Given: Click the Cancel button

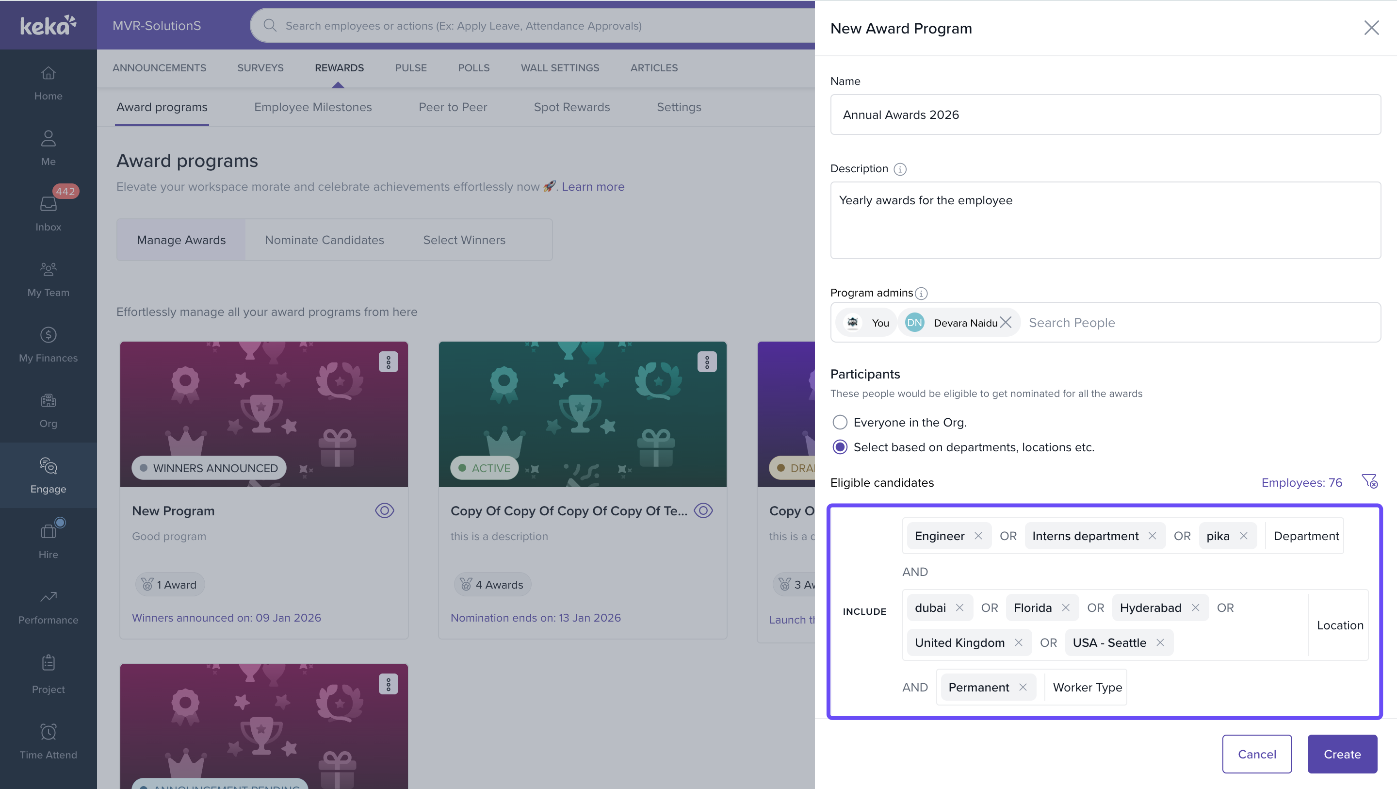Looking at the screenshot, I should click(1256, 754).
